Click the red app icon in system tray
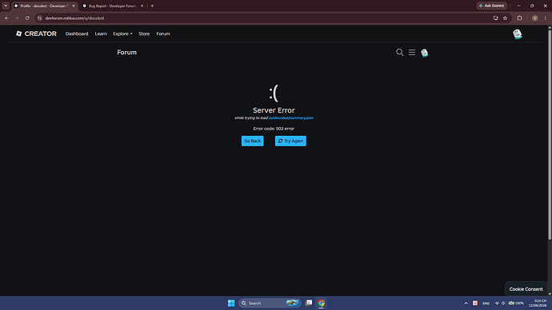The image size is (552, 310). [475, 303]
